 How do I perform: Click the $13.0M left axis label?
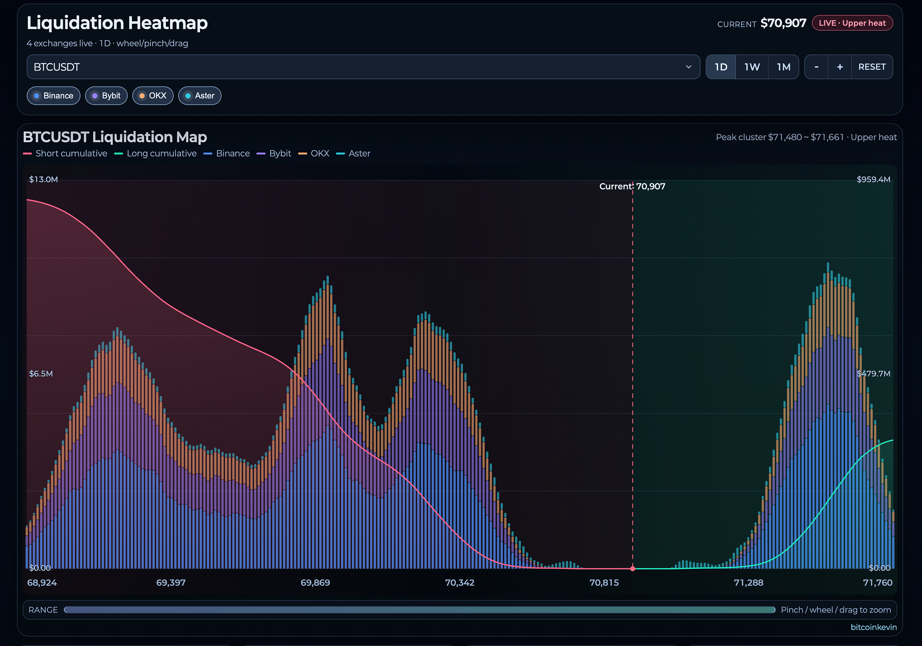pyautogui.click(x=43, y=180)
